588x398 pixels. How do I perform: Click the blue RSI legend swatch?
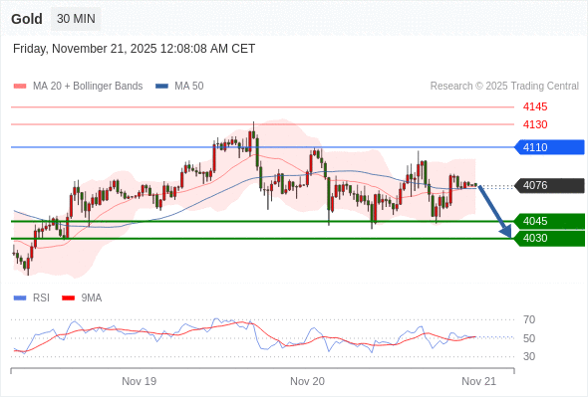click(20, 298)
